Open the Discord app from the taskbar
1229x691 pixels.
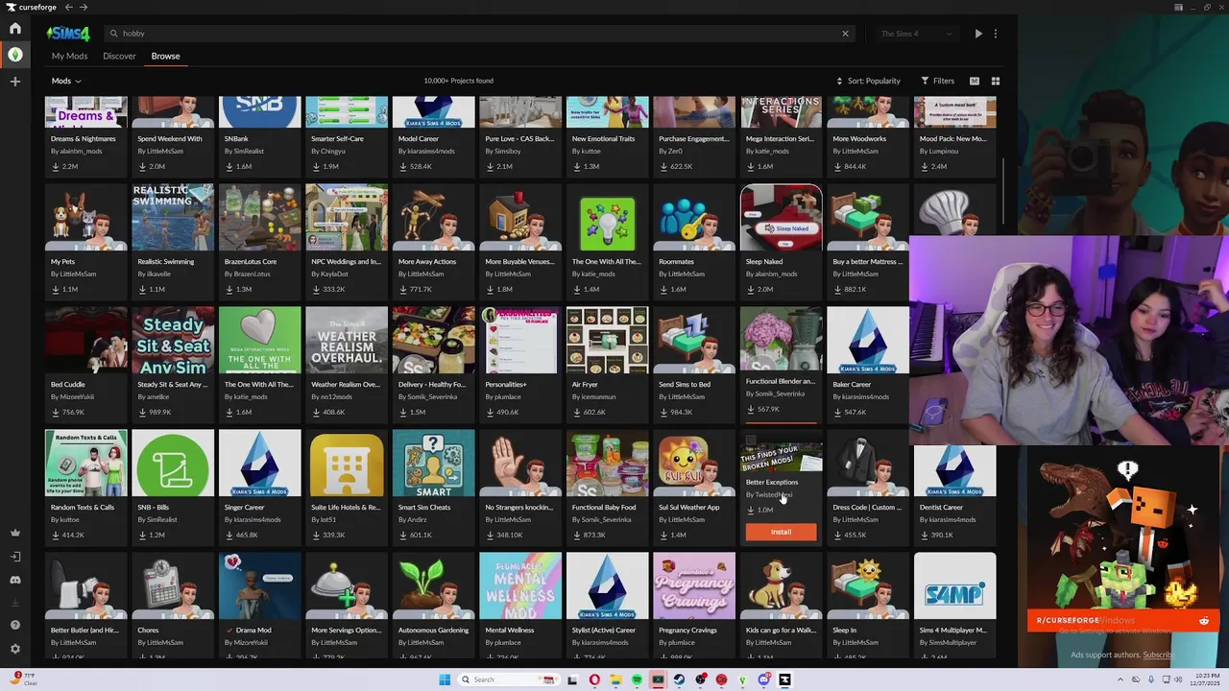(763, 679)
